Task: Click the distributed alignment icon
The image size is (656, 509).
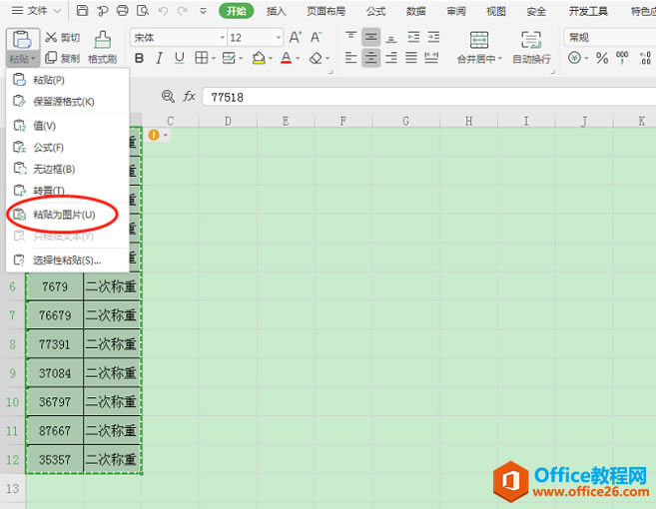Action: point(431,58)
